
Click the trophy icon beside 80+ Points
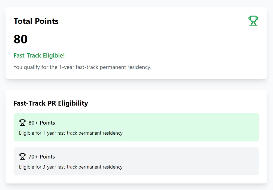[x=22, y=123]
